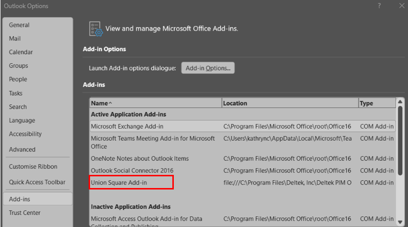Select Microsoft Teams Meeting Add-in row
This screenshot has height=227, width=408.
(x=242, y=142)
